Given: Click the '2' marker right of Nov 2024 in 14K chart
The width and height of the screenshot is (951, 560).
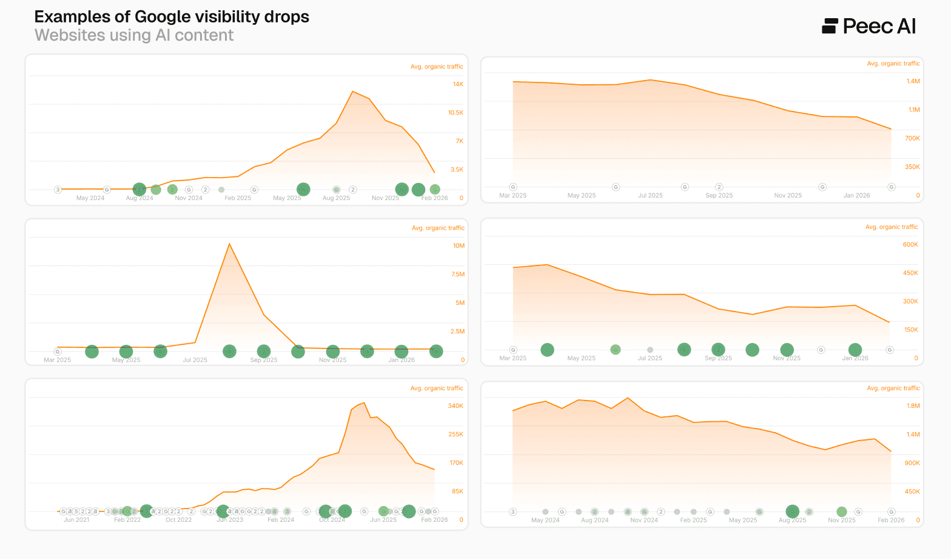Looking at the screenshot, I should click(206, 190).
